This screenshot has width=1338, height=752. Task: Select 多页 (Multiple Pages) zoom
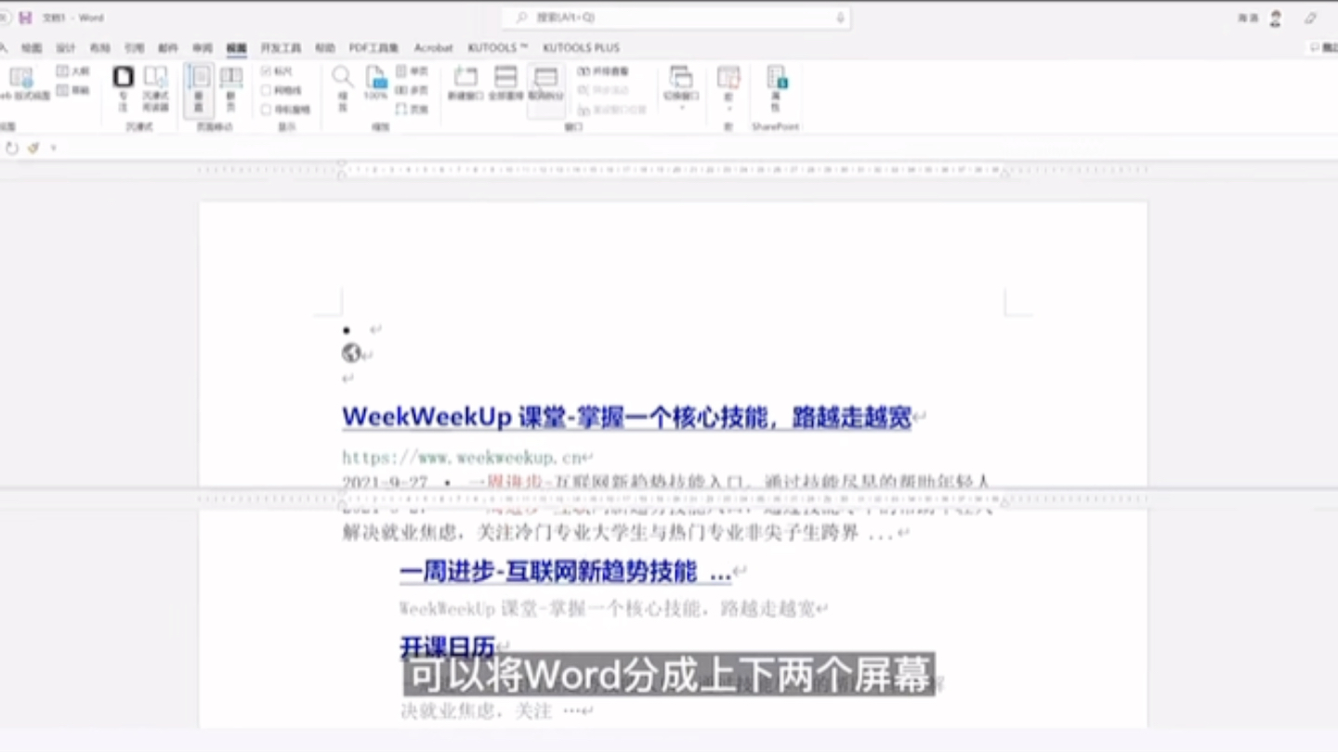412,90
